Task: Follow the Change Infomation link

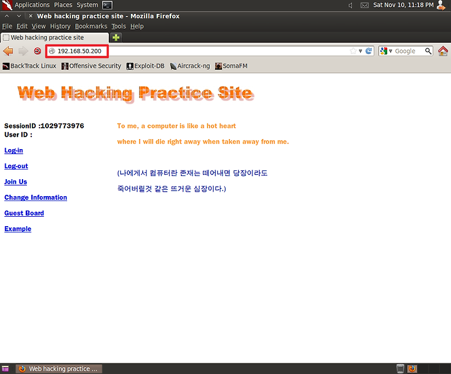Action: tap(36, 197)
